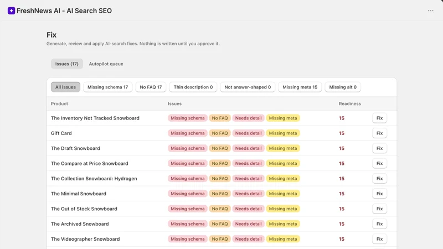The height and width of the screenshot is (249, 443).
Task: Filter by Missing alt 0
Action: [x=343, y=87]
